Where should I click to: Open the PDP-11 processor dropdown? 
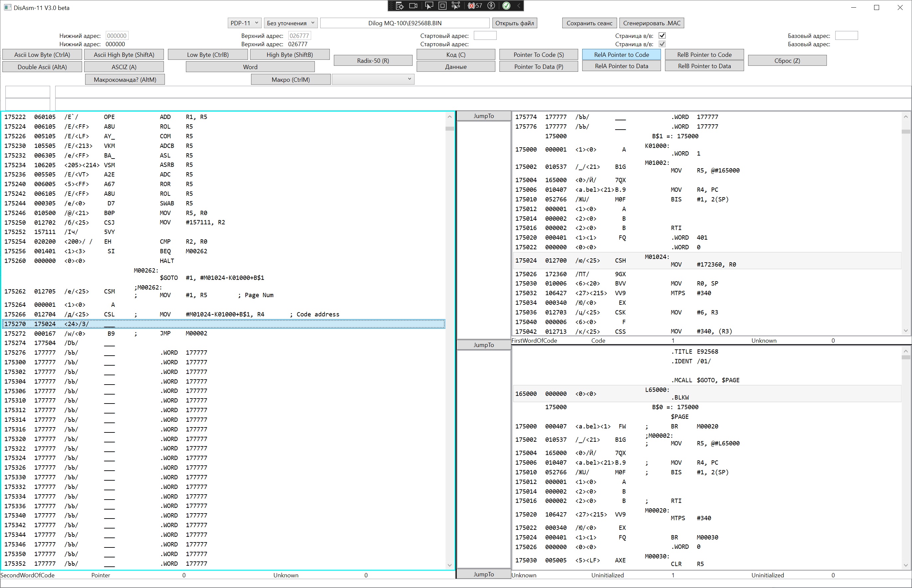[x=244, y=23]
